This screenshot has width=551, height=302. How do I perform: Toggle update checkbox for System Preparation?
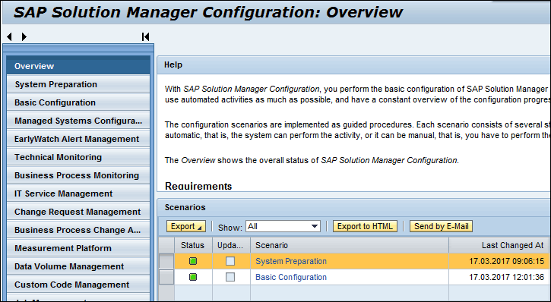click(x=230, y=261)
